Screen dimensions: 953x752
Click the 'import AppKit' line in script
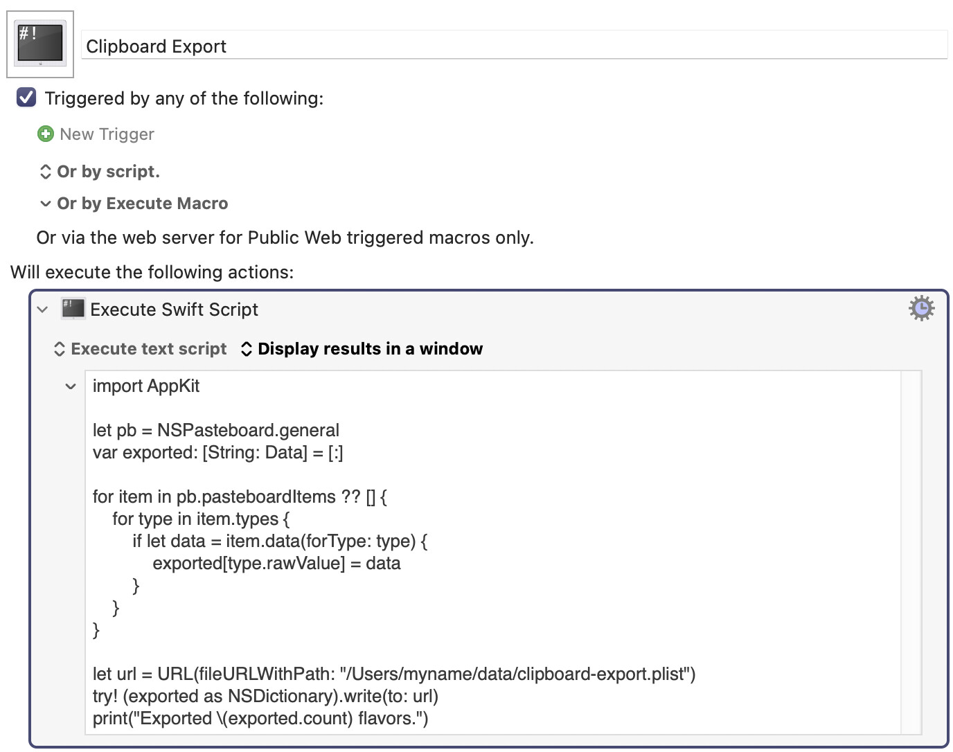tap(146, 386)
